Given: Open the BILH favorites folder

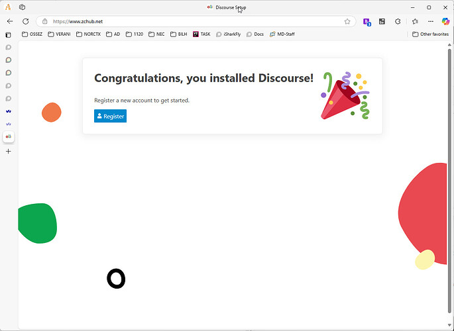Looking at the screenshot, I should [x=179, y=34].
